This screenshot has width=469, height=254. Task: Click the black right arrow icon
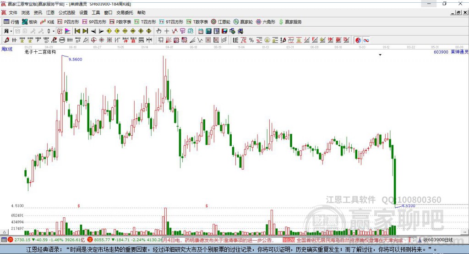tap(101, 31)
